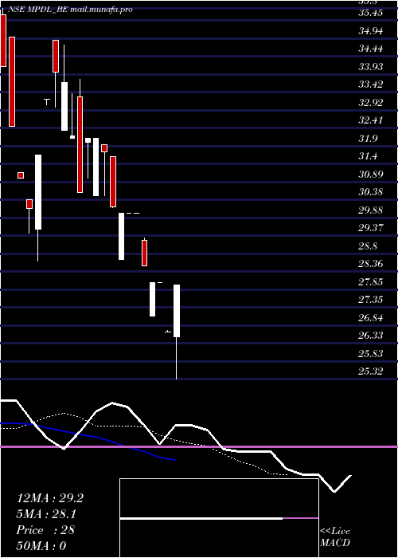Select the 34.44 price axis label

coord(371,49)
